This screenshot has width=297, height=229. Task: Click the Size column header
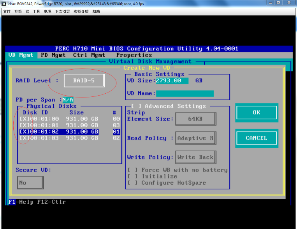[x=77, y=113]
